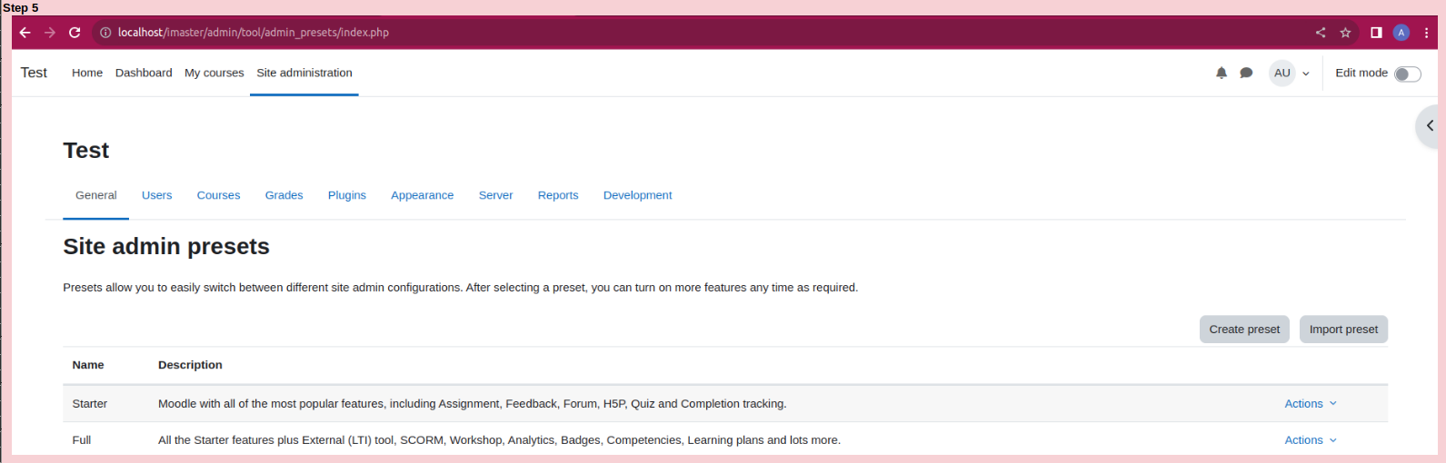Click the 'Presets allow you to easily switch' paragraph
This screenshot has height=463, width=1446.
(x=461, y=288)
